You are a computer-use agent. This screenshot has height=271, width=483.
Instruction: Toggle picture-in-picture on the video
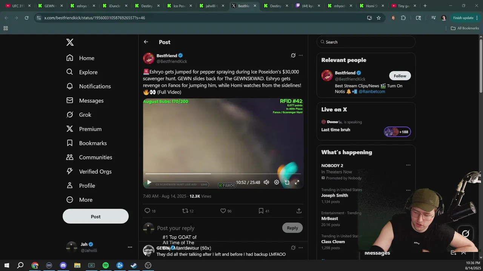287,182
